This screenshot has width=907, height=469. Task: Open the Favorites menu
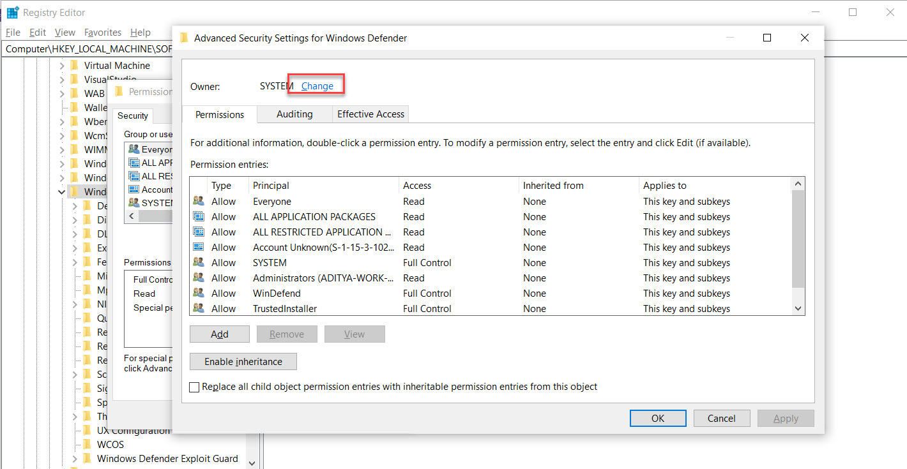(103, 33)
